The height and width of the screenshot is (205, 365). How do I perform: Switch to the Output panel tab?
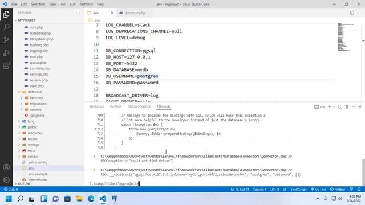(x=116, y=106)
